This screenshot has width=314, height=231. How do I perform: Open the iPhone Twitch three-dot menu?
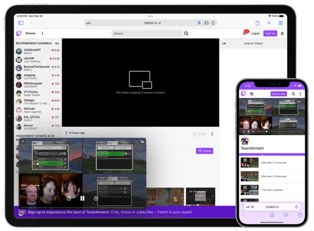tap(300, 93)
